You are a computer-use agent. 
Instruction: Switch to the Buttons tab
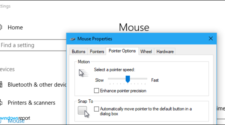click(x=78, y=51)
